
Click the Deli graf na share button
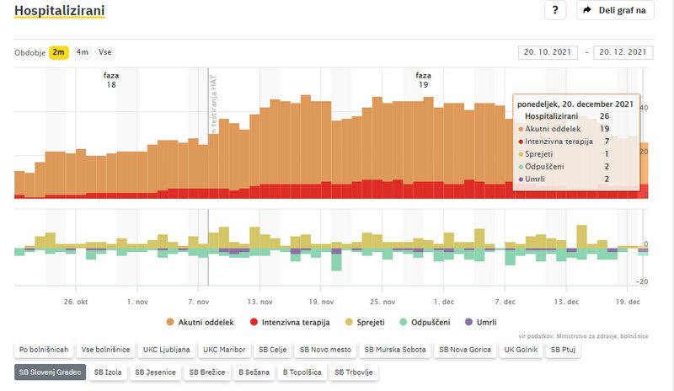pos(615,10)
